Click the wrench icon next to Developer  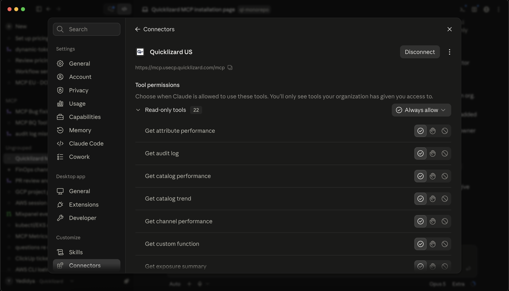(60, 218)
